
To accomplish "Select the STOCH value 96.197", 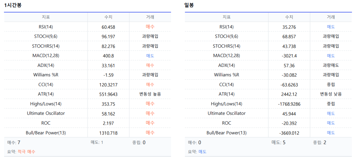I will tap(109, 37).
